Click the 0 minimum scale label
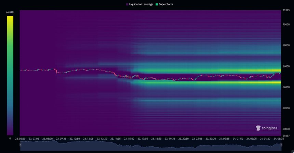 10,139
